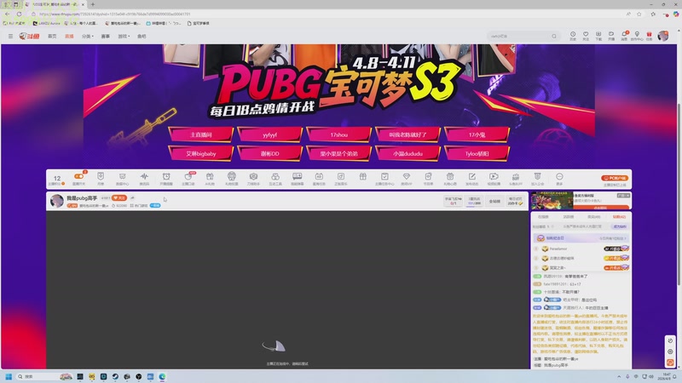Open the 赛事 nav item

(x=105, y=36)
